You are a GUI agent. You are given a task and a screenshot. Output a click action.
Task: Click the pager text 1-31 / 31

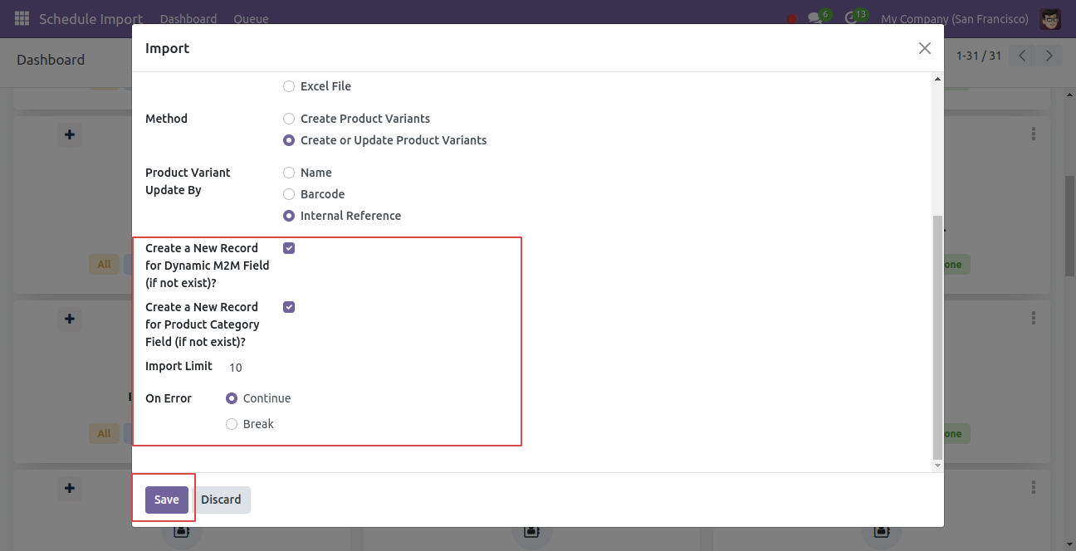(x=979, y=56)
